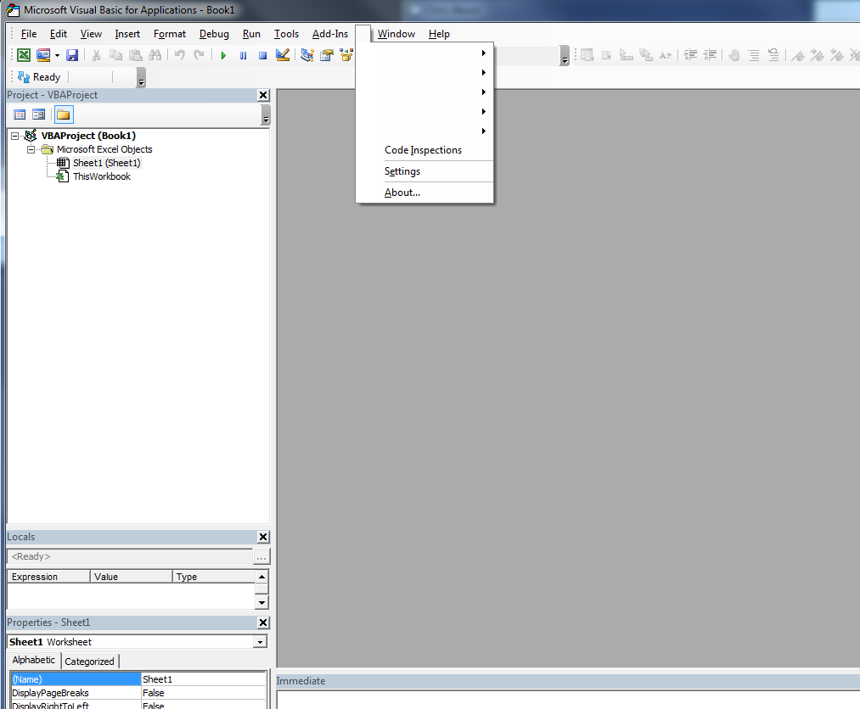Click the Expression column header
Image resolution: width=860 pixels, height=709 pixels.
(48, 577)
